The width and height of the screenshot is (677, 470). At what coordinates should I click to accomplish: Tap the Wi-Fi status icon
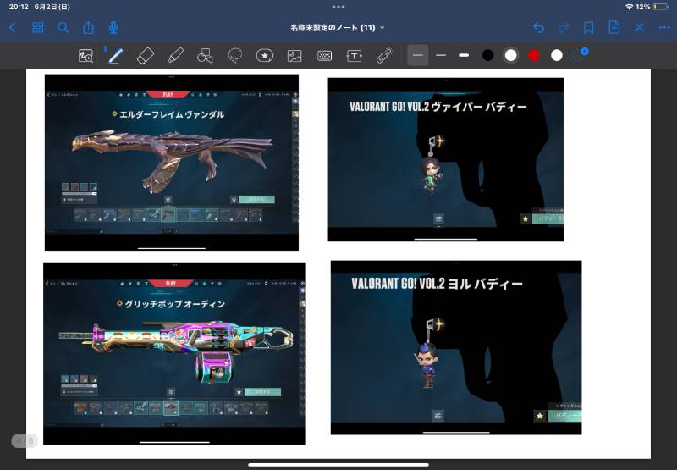point(629,7)
